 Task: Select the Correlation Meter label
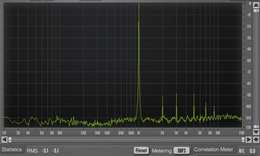pyautogui.click(x=213, y=150)
